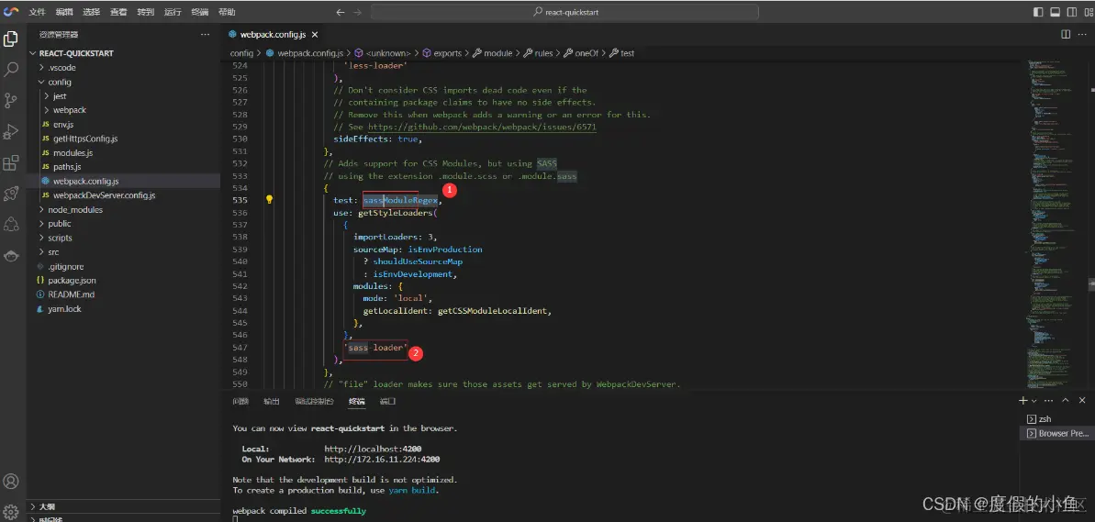Screen dimensions: 1095x522
Task: Toggle the bottom panel layout icon
Action: point(1055,13)
